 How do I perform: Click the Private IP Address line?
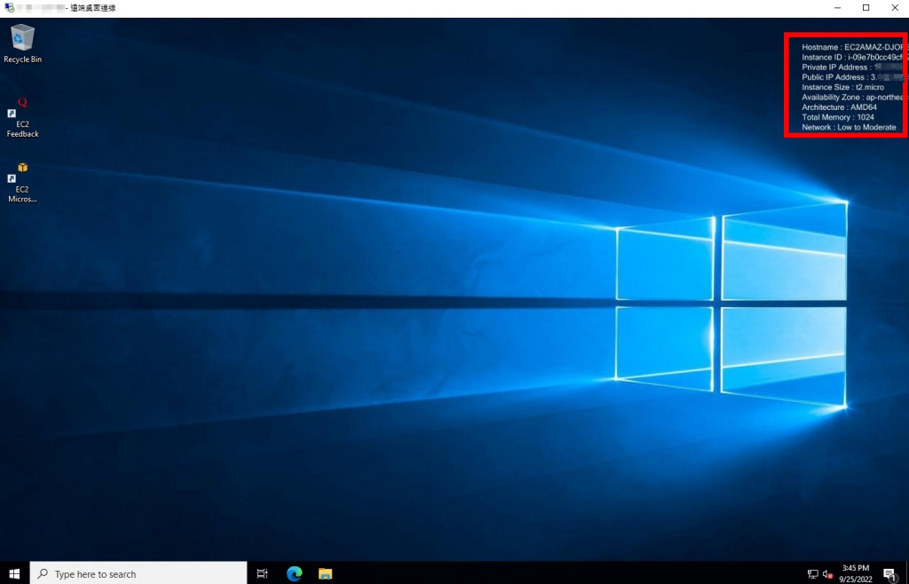[x=852, y=67]
